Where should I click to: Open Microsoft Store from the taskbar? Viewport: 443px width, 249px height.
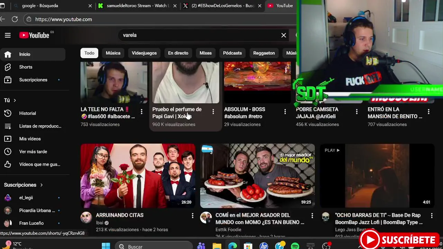248,246
